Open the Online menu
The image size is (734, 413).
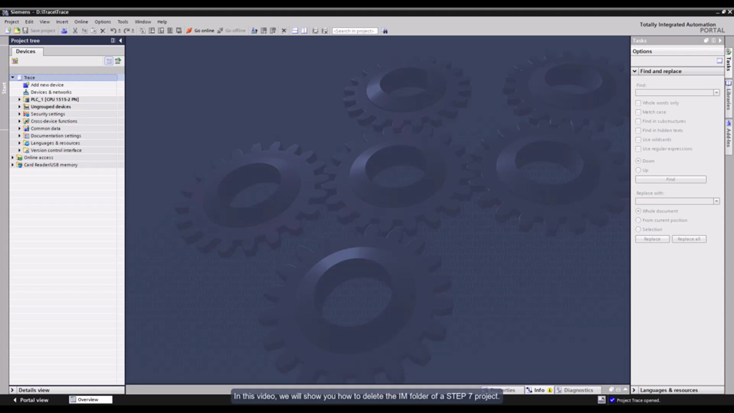[81, 22]
